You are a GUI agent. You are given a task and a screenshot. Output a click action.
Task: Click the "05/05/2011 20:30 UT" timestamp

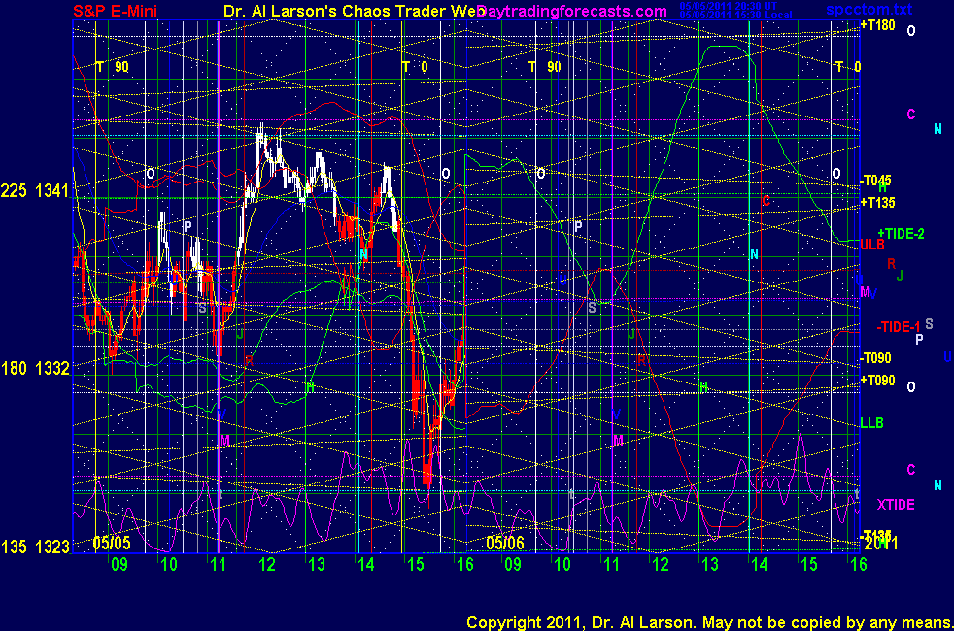click(x=729, y=6)
